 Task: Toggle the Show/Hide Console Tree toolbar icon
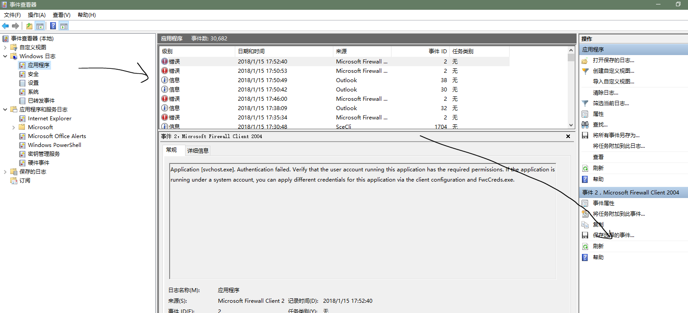click(x=40, y=26)
